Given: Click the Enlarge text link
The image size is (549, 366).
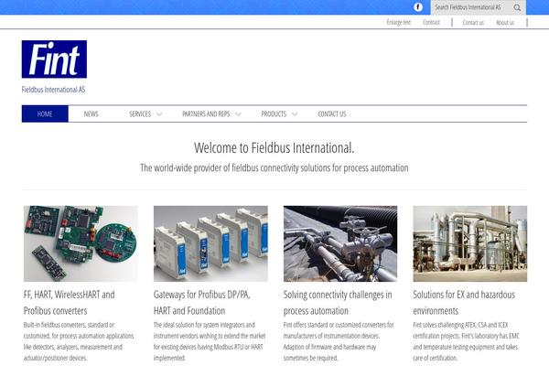Looking at the screenshot, I should point(398,22).
